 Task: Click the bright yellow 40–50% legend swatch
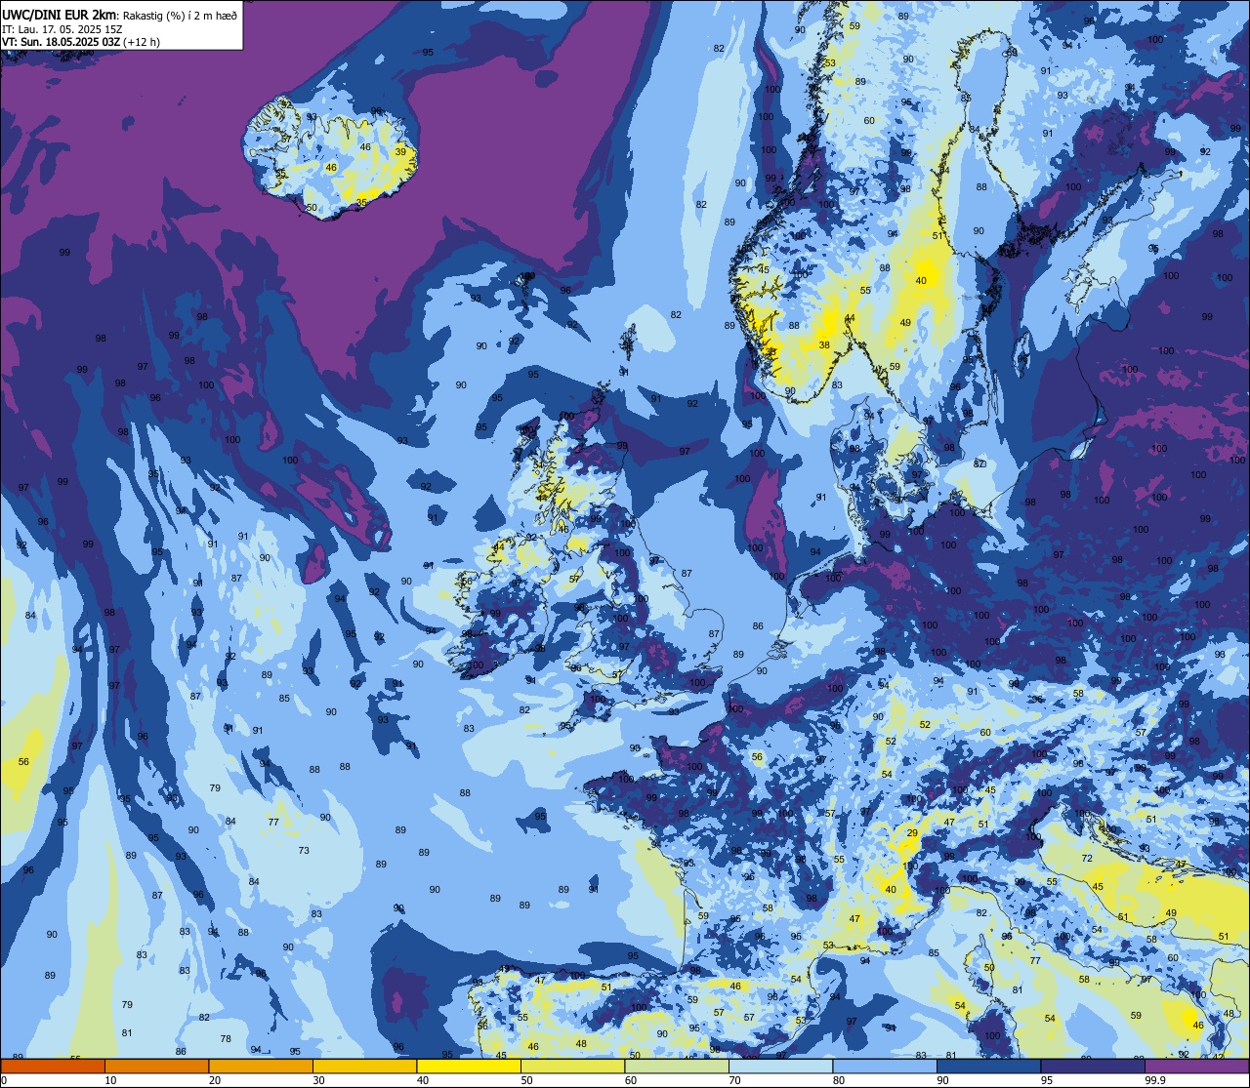[469, 1066]
